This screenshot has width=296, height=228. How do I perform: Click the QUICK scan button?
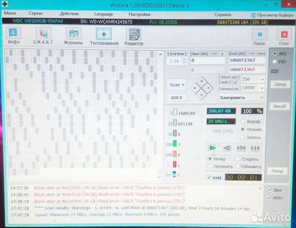point(177,97)
